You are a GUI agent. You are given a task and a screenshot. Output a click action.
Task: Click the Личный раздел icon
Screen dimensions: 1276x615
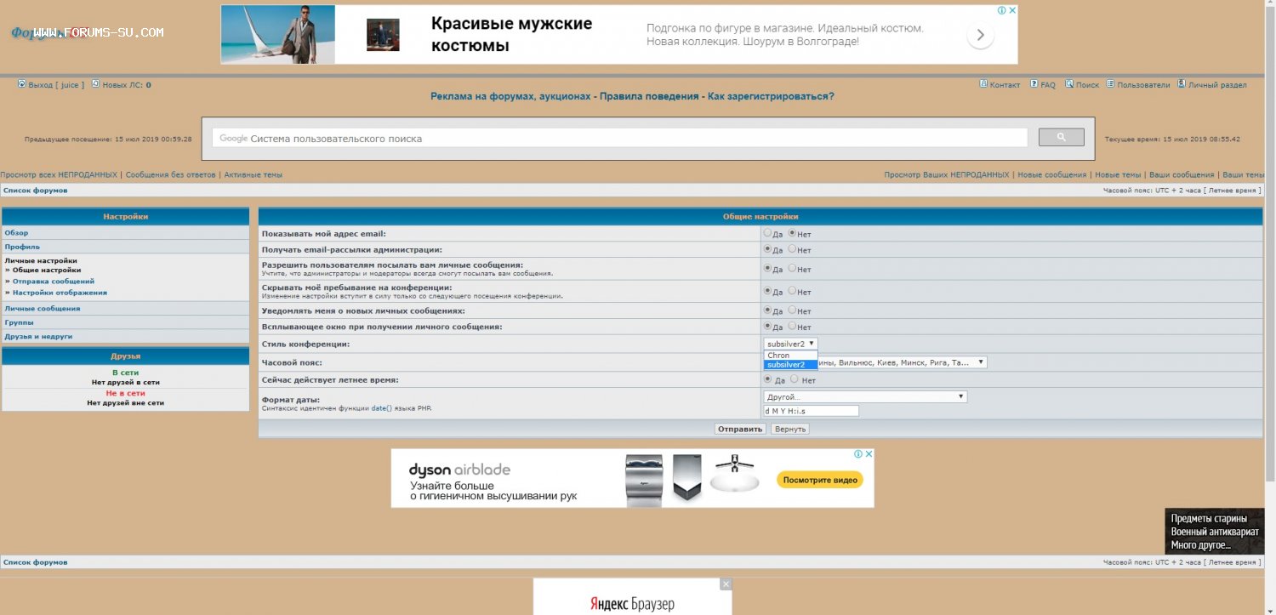1182,84
